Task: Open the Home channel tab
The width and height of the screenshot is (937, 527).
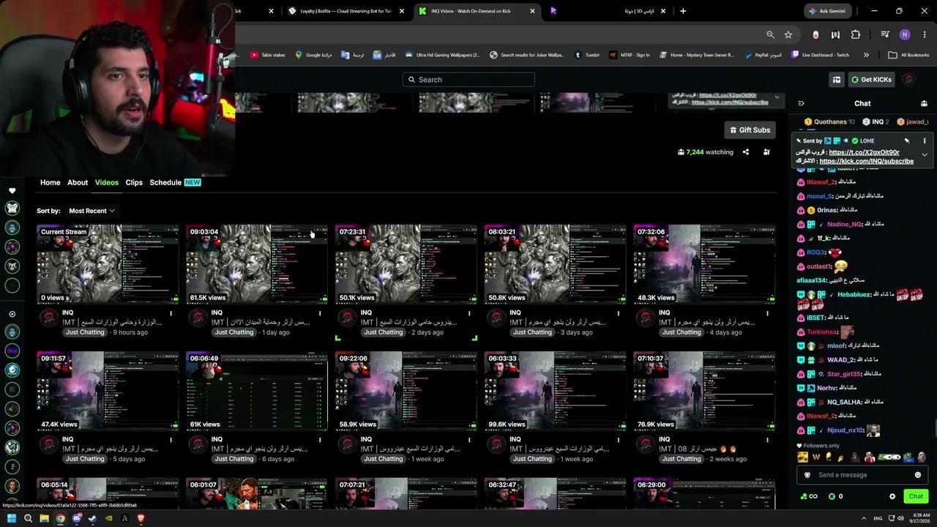Action: 50,182
